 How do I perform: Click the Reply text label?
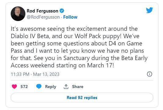pos(51,87)
